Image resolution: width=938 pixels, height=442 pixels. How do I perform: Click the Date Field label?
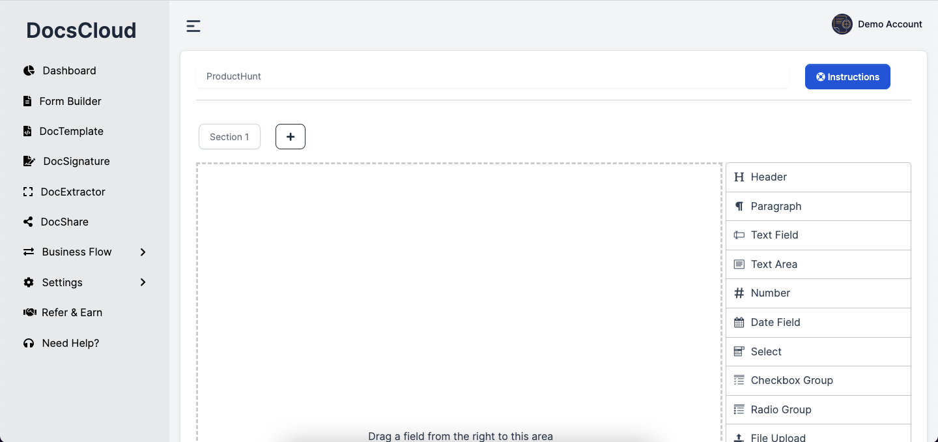tap(775, 322)
